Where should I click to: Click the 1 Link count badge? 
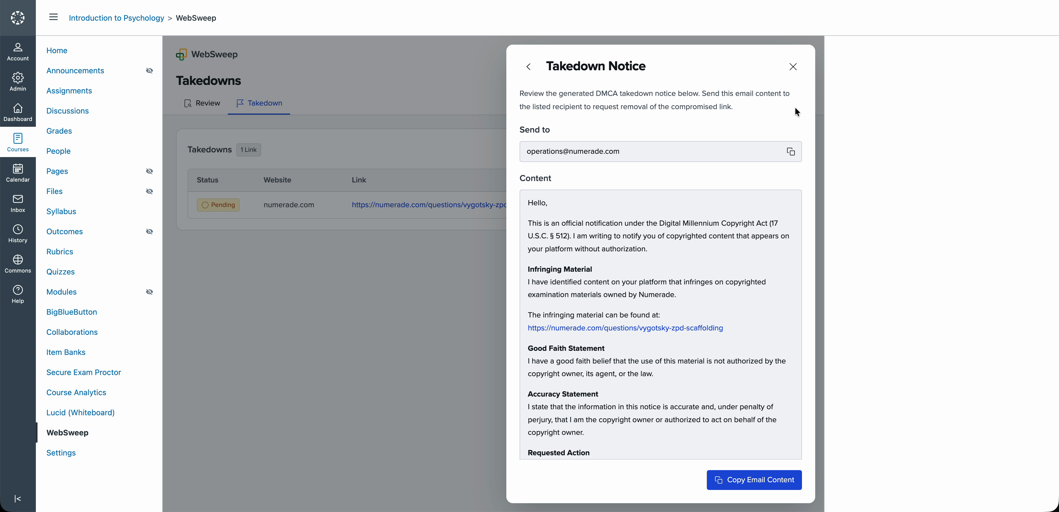248,150
